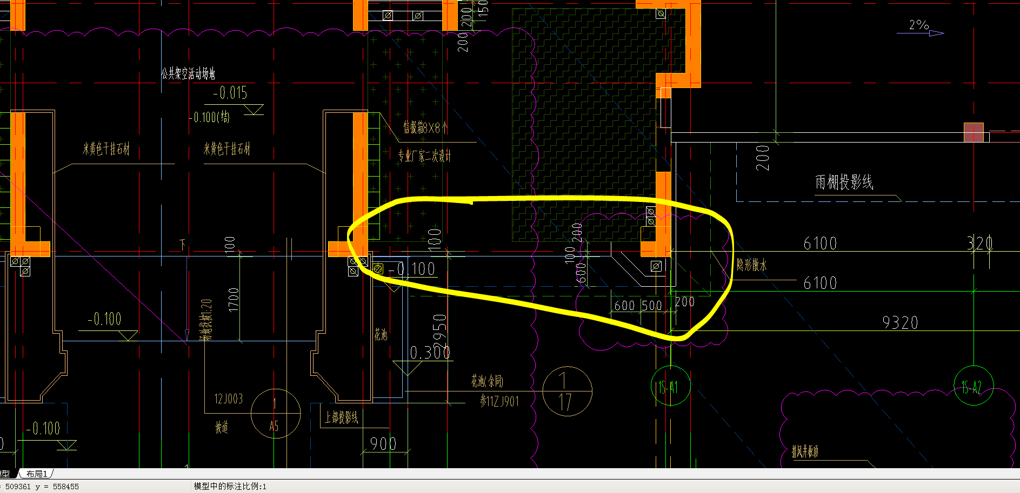Screen dimensions: 1020x493
Task: Select the 隐形散水 annotation
Action: tap(751, 265)
